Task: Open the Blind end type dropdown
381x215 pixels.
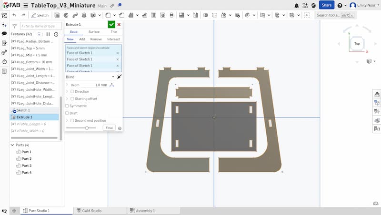Action: point(90,77)
